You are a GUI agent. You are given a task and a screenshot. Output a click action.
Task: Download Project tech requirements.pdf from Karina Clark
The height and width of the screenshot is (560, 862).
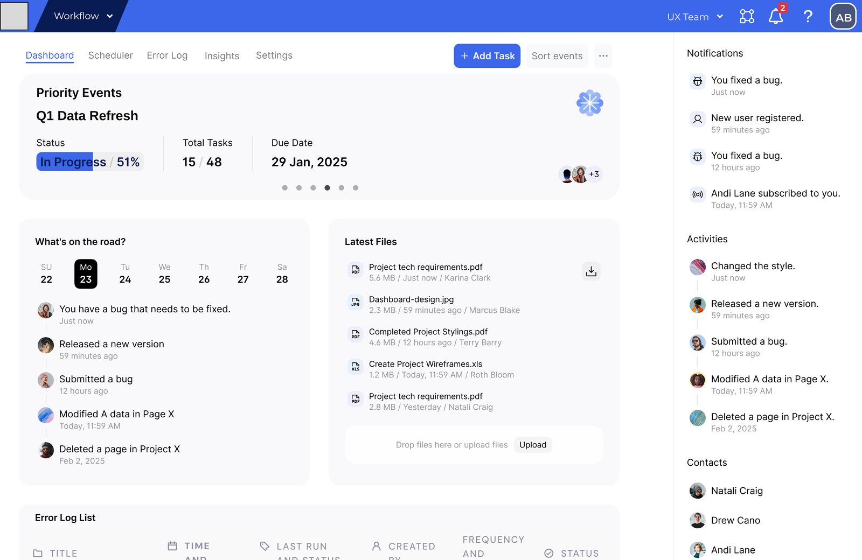[x=591, y=271]
